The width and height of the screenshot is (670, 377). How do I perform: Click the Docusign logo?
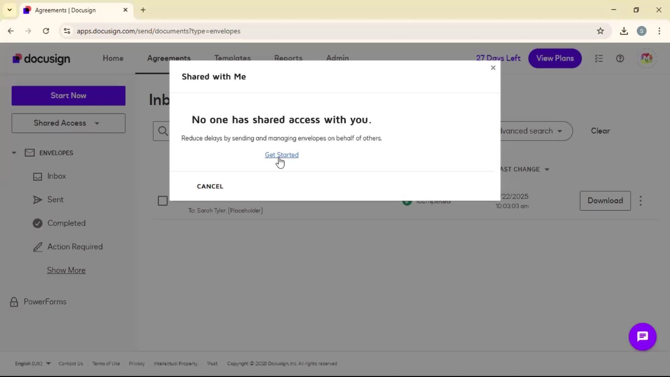(x=41, y=59)
